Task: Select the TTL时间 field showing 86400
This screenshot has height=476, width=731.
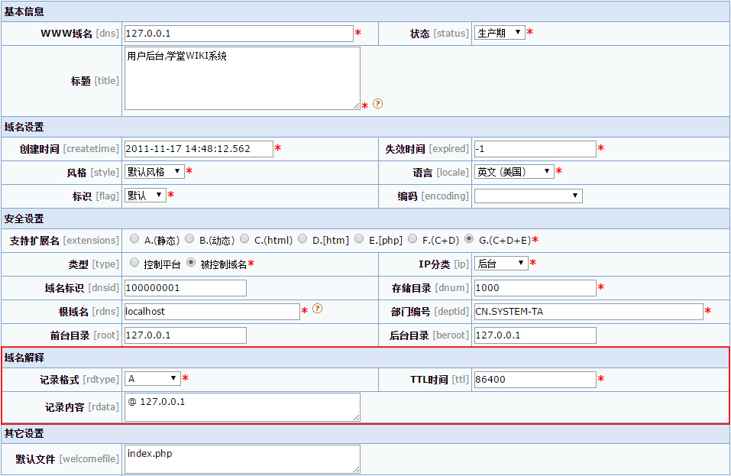Action: click(x=535, y=379)
